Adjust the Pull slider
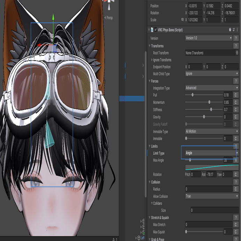241x241 pixels. [204, 95]
